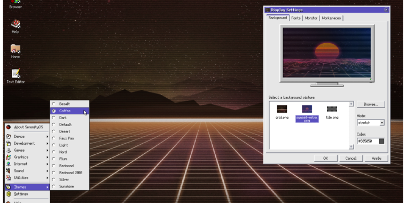Click the Browse... button
The width and height of the screenshot is (406, 203).
point(371,104)
